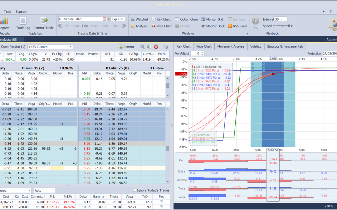Click the red X delete position icon

(156, 47)
